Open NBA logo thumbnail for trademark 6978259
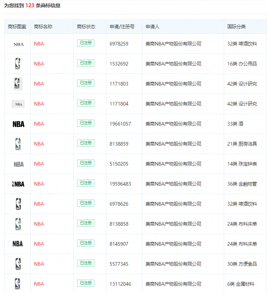 pyautogui.click(x=19, y=44)
